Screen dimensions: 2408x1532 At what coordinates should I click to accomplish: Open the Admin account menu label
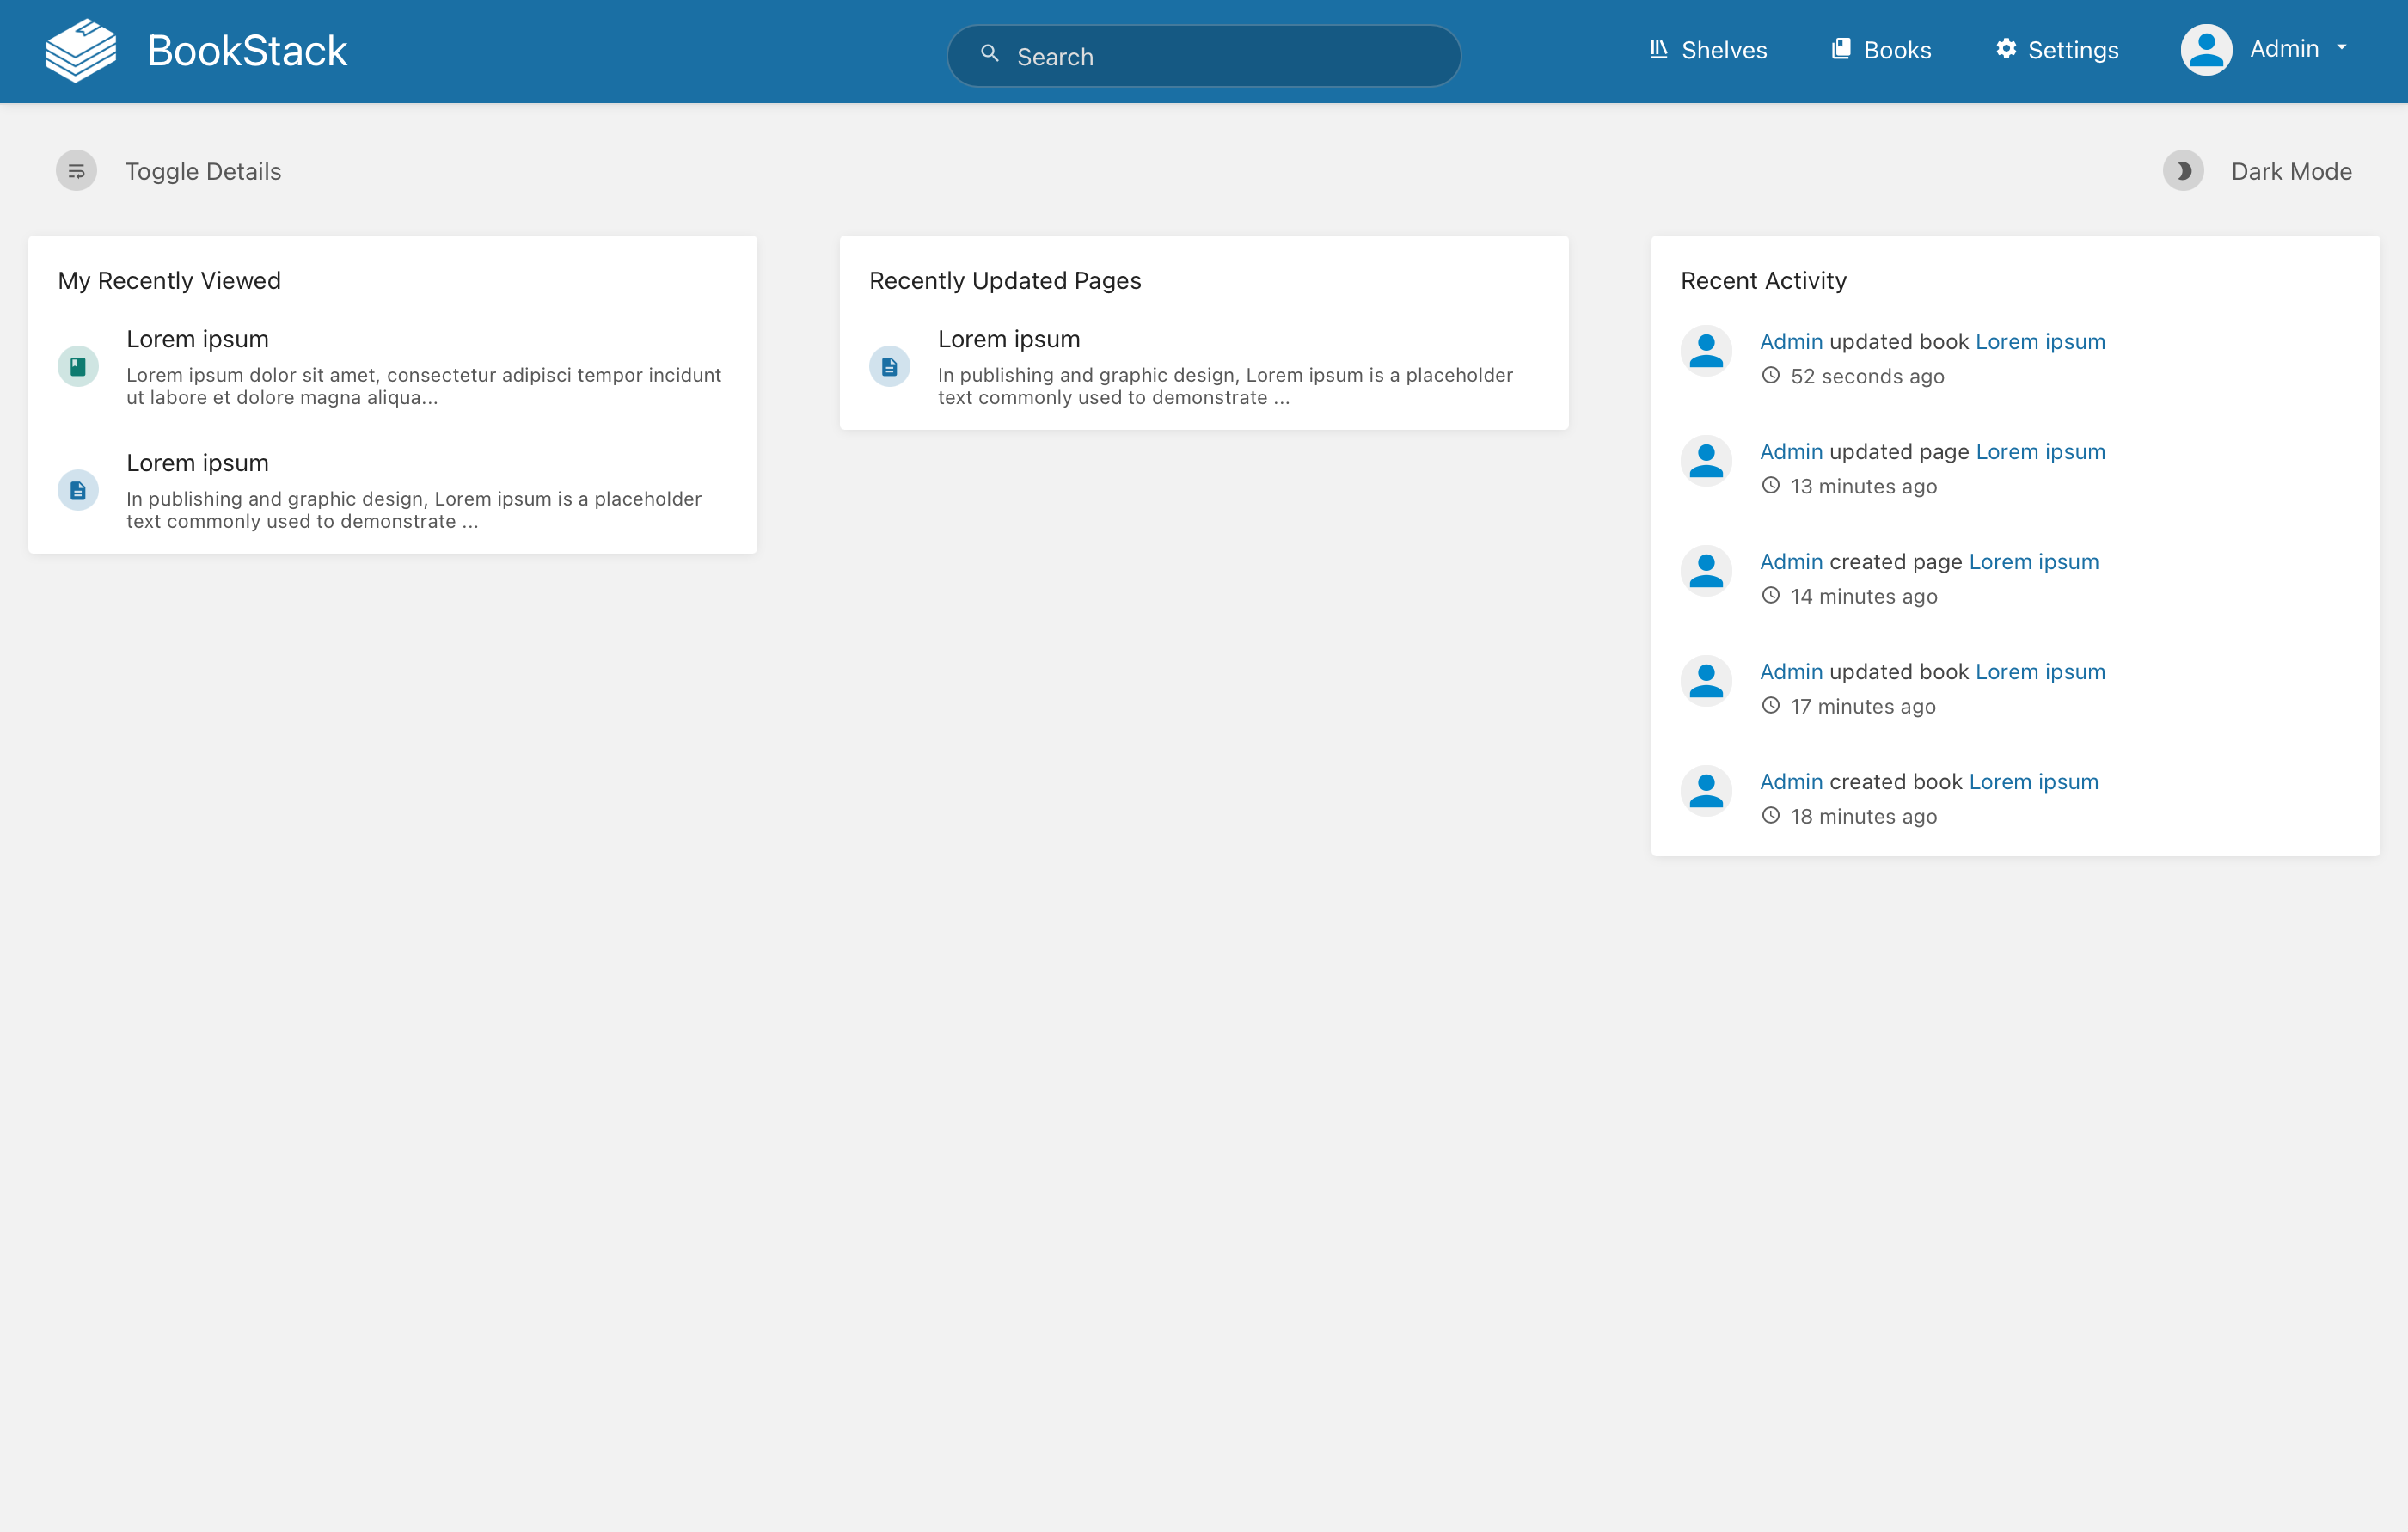tap(2284, 49)
